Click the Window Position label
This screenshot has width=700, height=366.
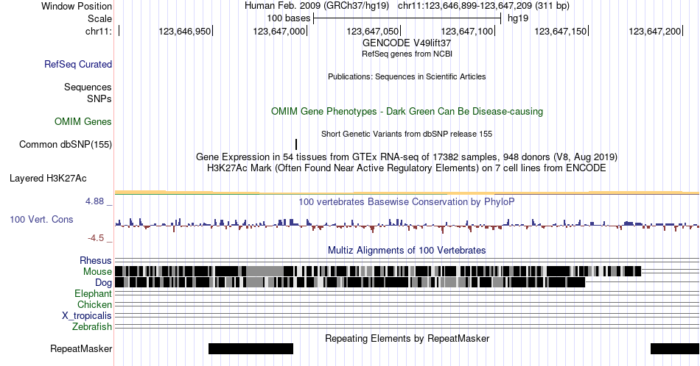[77, 6]
